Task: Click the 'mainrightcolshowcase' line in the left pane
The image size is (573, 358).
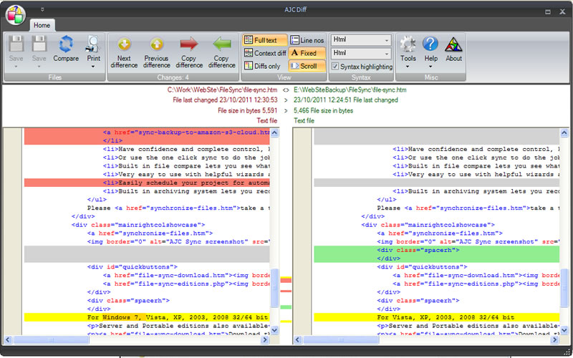Action: (138, 225)
